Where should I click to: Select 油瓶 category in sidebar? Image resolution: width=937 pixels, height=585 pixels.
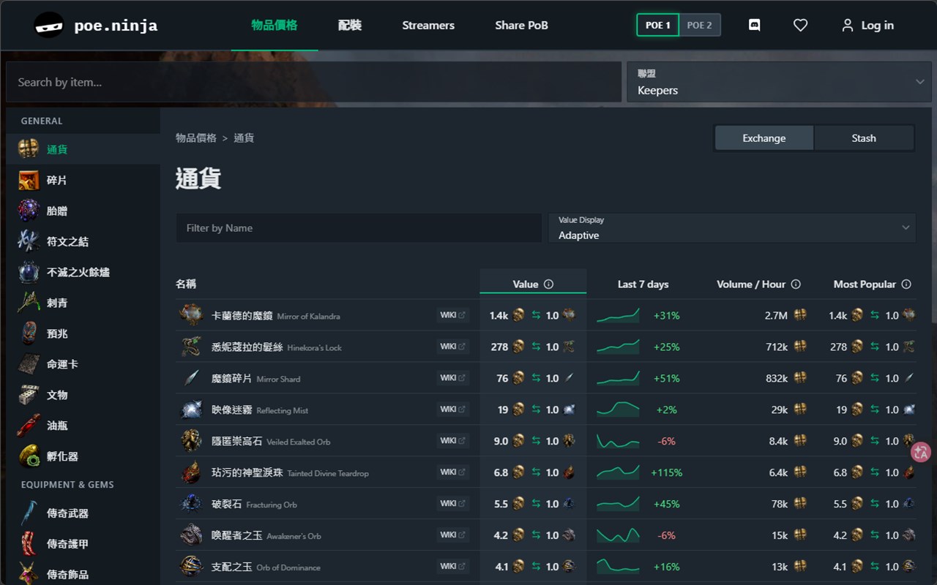(83, 426)
